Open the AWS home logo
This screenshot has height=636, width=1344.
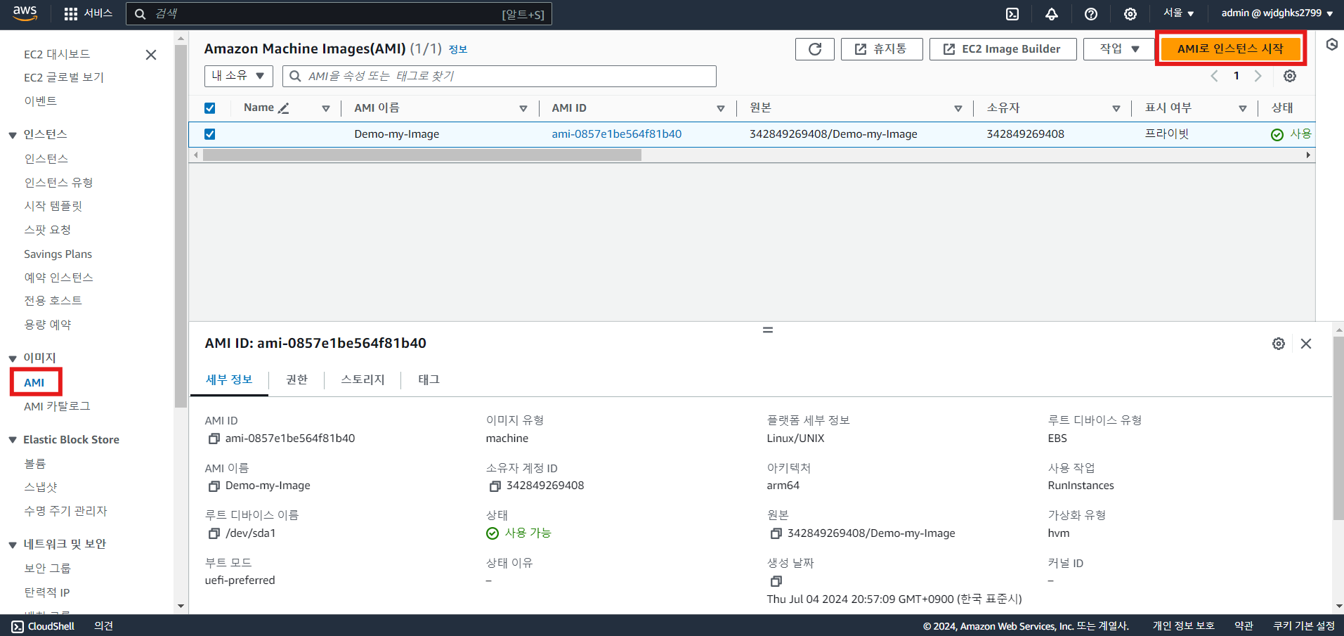25,13
